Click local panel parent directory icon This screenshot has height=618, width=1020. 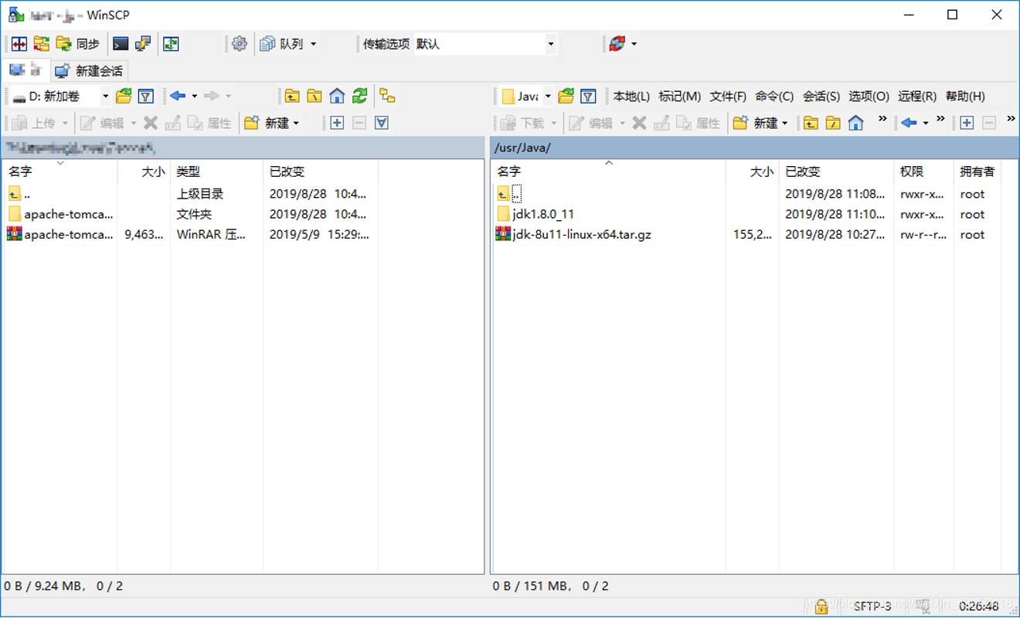click(x=292, y=97)
